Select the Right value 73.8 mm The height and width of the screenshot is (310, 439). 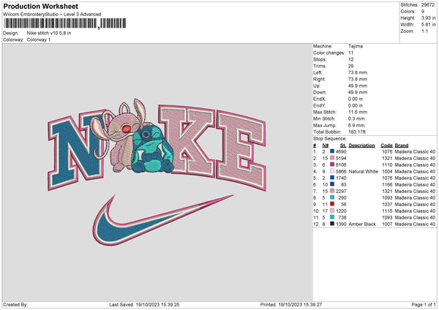(358, 79)
